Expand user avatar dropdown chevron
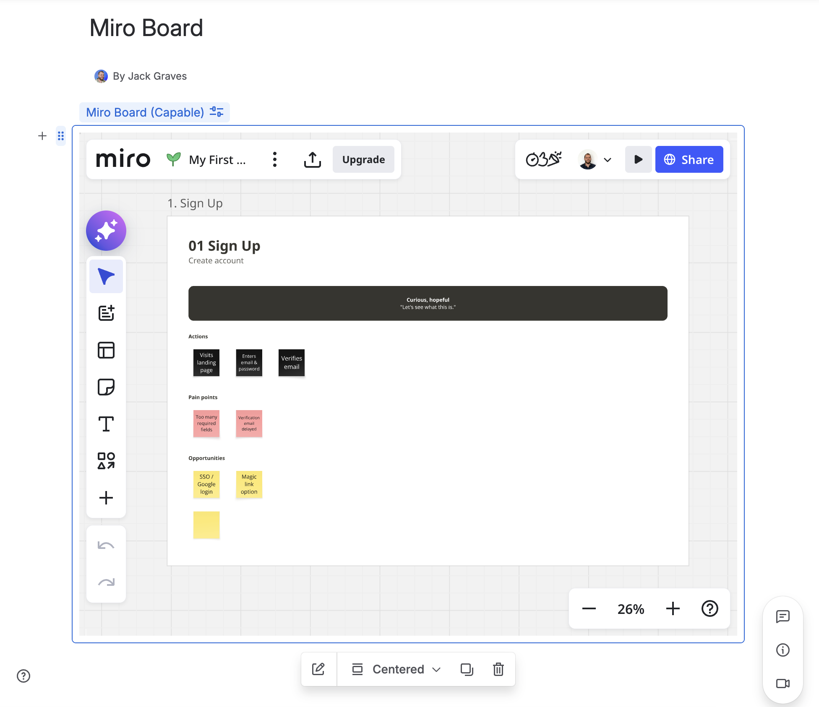The width and height of the screenshot is (819, 707). coord(608,160)
